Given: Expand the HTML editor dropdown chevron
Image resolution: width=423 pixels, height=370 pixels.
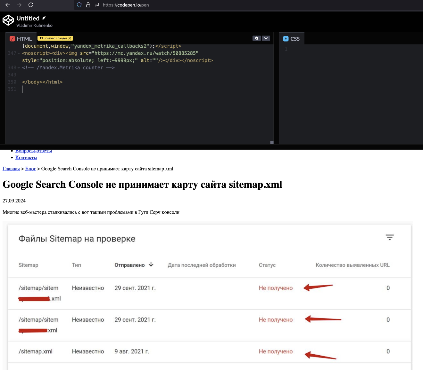Looking at the screenshot, I should click(266, 38).
